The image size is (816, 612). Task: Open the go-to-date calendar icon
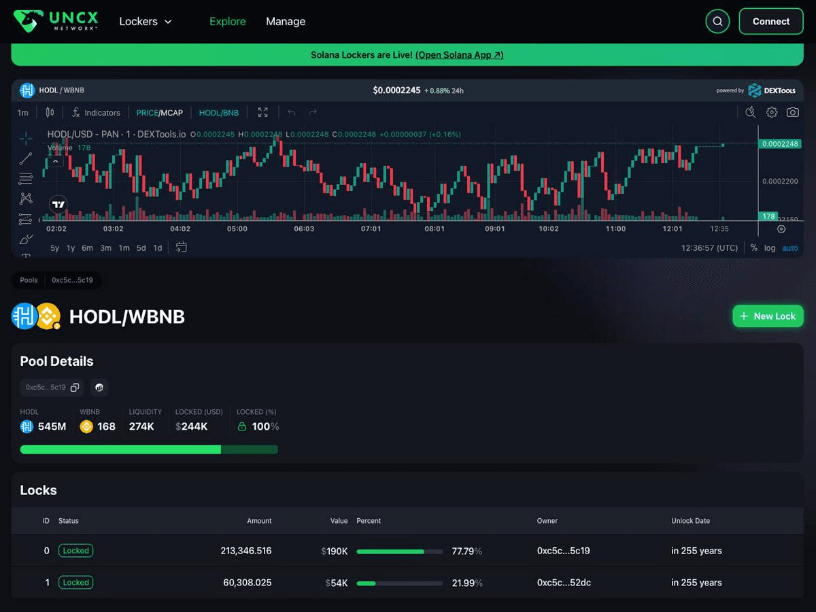coord(181,248)
